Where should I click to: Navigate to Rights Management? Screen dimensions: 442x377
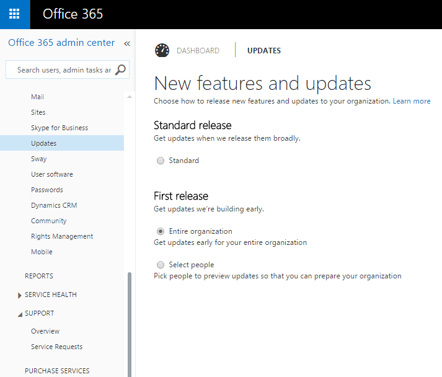pyautogui.click(x=62, y=236)
